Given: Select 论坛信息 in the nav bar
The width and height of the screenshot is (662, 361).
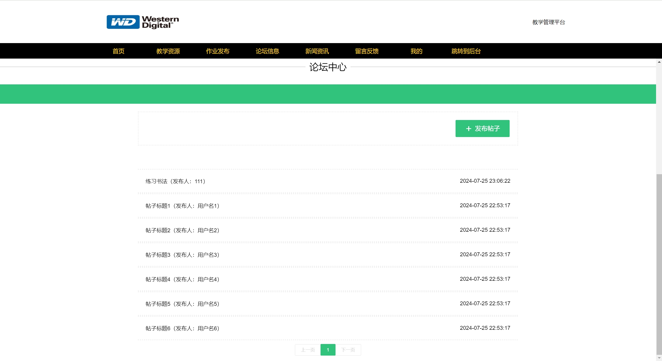Looking at the screenshot, I should pyautogui.click(x=267, y=51).
